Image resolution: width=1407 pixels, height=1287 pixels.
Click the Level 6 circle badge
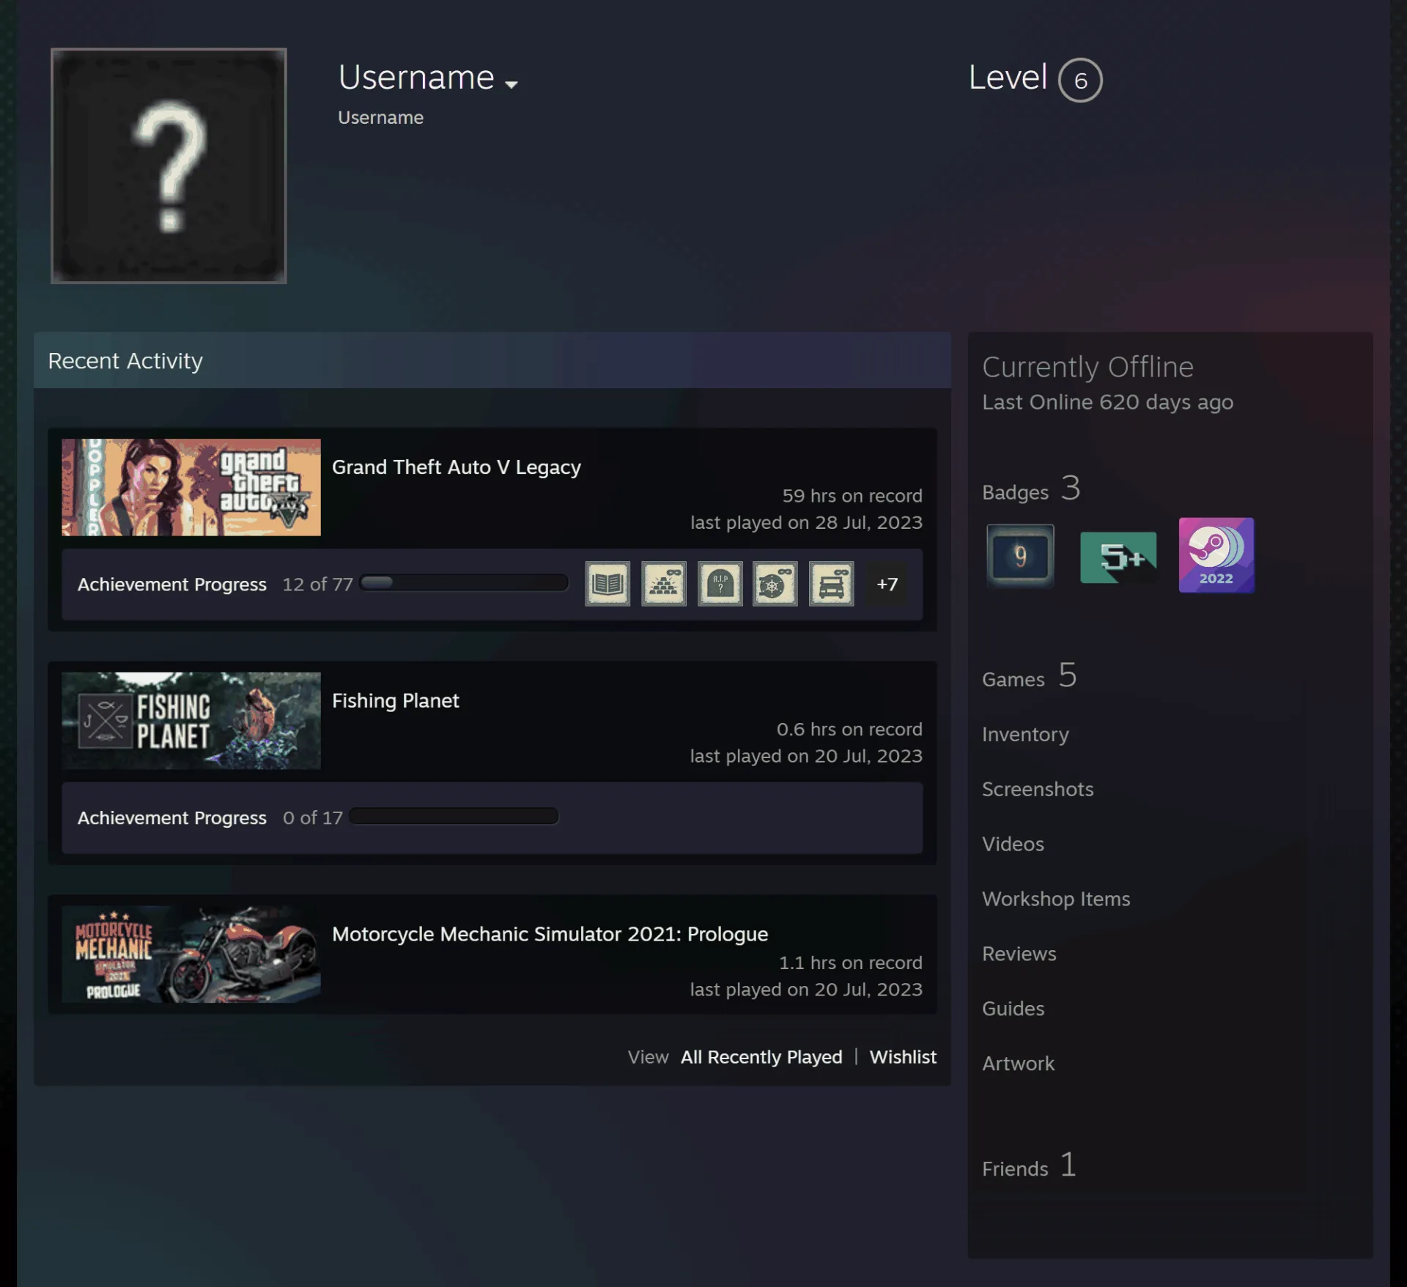point(1080,80)
